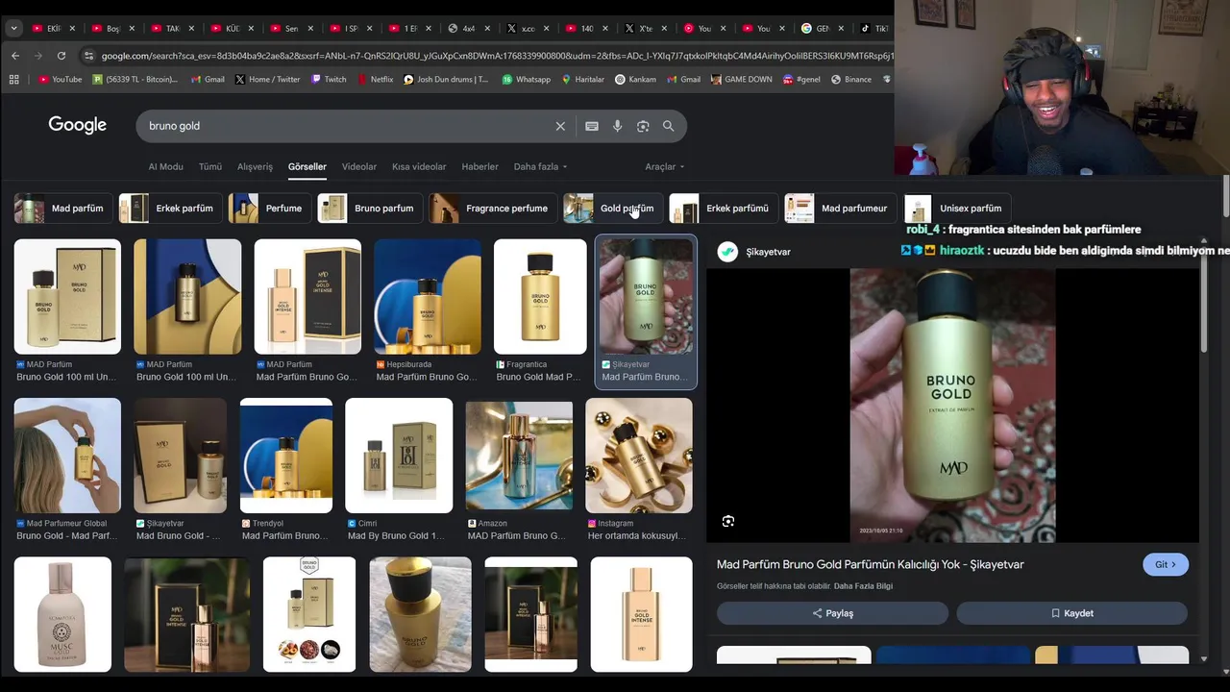
Task: Filter by Mad parfumeur chip
Action: 840,209
